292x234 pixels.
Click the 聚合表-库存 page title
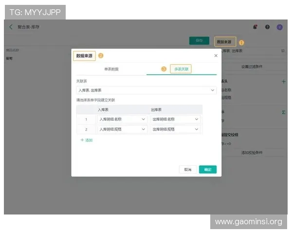tap(28, 27)
